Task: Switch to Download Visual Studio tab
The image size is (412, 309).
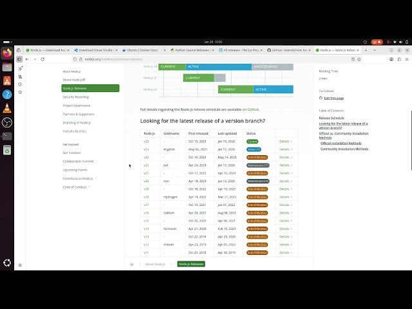Action: [96, 50]
